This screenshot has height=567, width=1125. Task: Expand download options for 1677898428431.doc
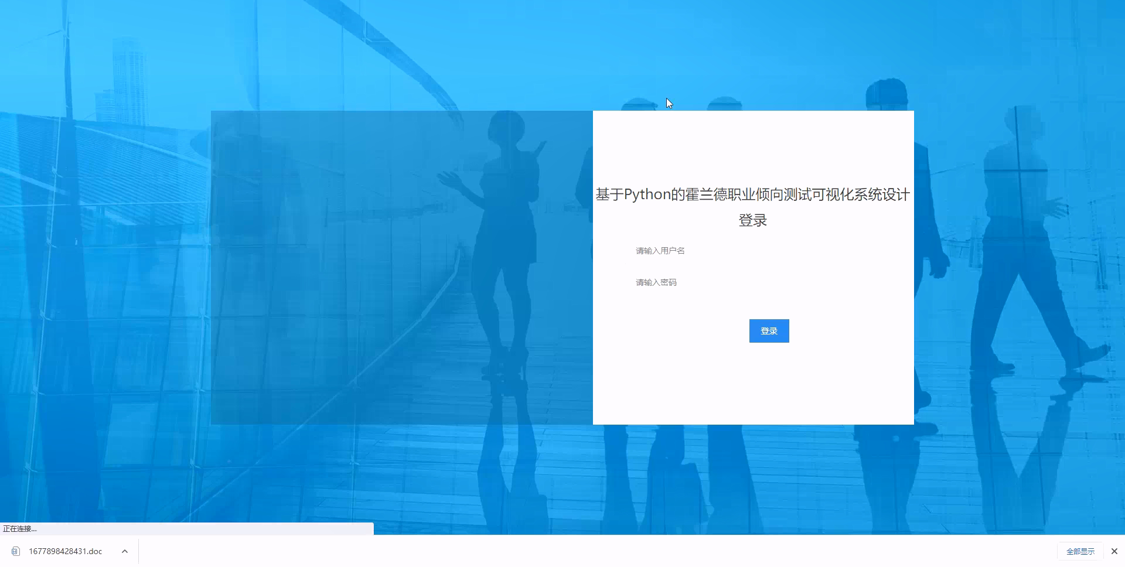coord(124,551)
